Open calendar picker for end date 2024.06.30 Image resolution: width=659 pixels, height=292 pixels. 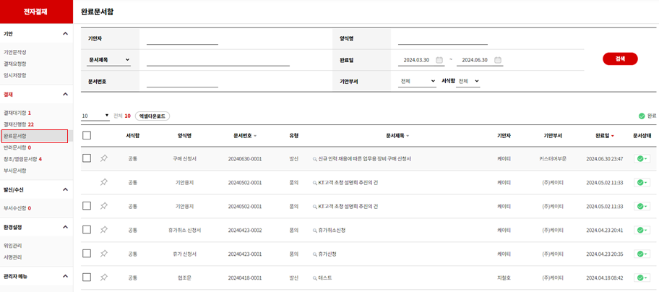pos(498,60)
